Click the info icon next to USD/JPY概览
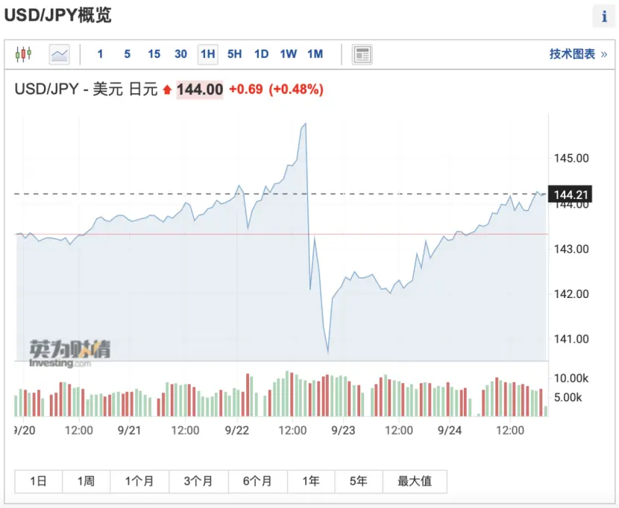619x508 pixels. [604, 16]
